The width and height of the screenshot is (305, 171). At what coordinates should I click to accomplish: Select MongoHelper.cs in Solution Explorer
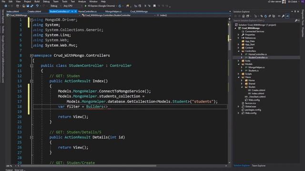coord(256,67)
